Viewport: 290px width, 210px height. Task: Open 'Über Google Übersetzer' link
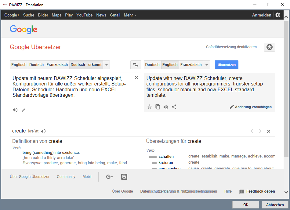(x=30, y=177)
